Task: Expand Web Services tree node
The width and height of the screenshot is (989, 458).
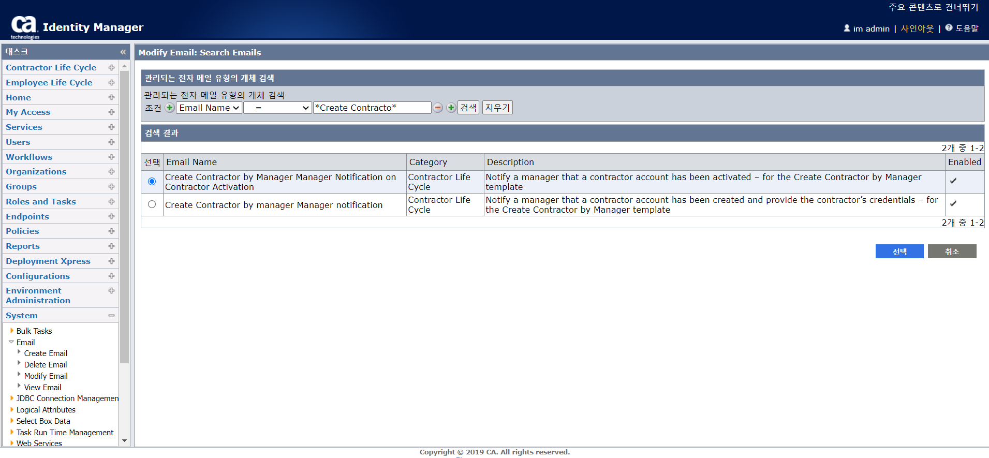Action: [12, 444]
